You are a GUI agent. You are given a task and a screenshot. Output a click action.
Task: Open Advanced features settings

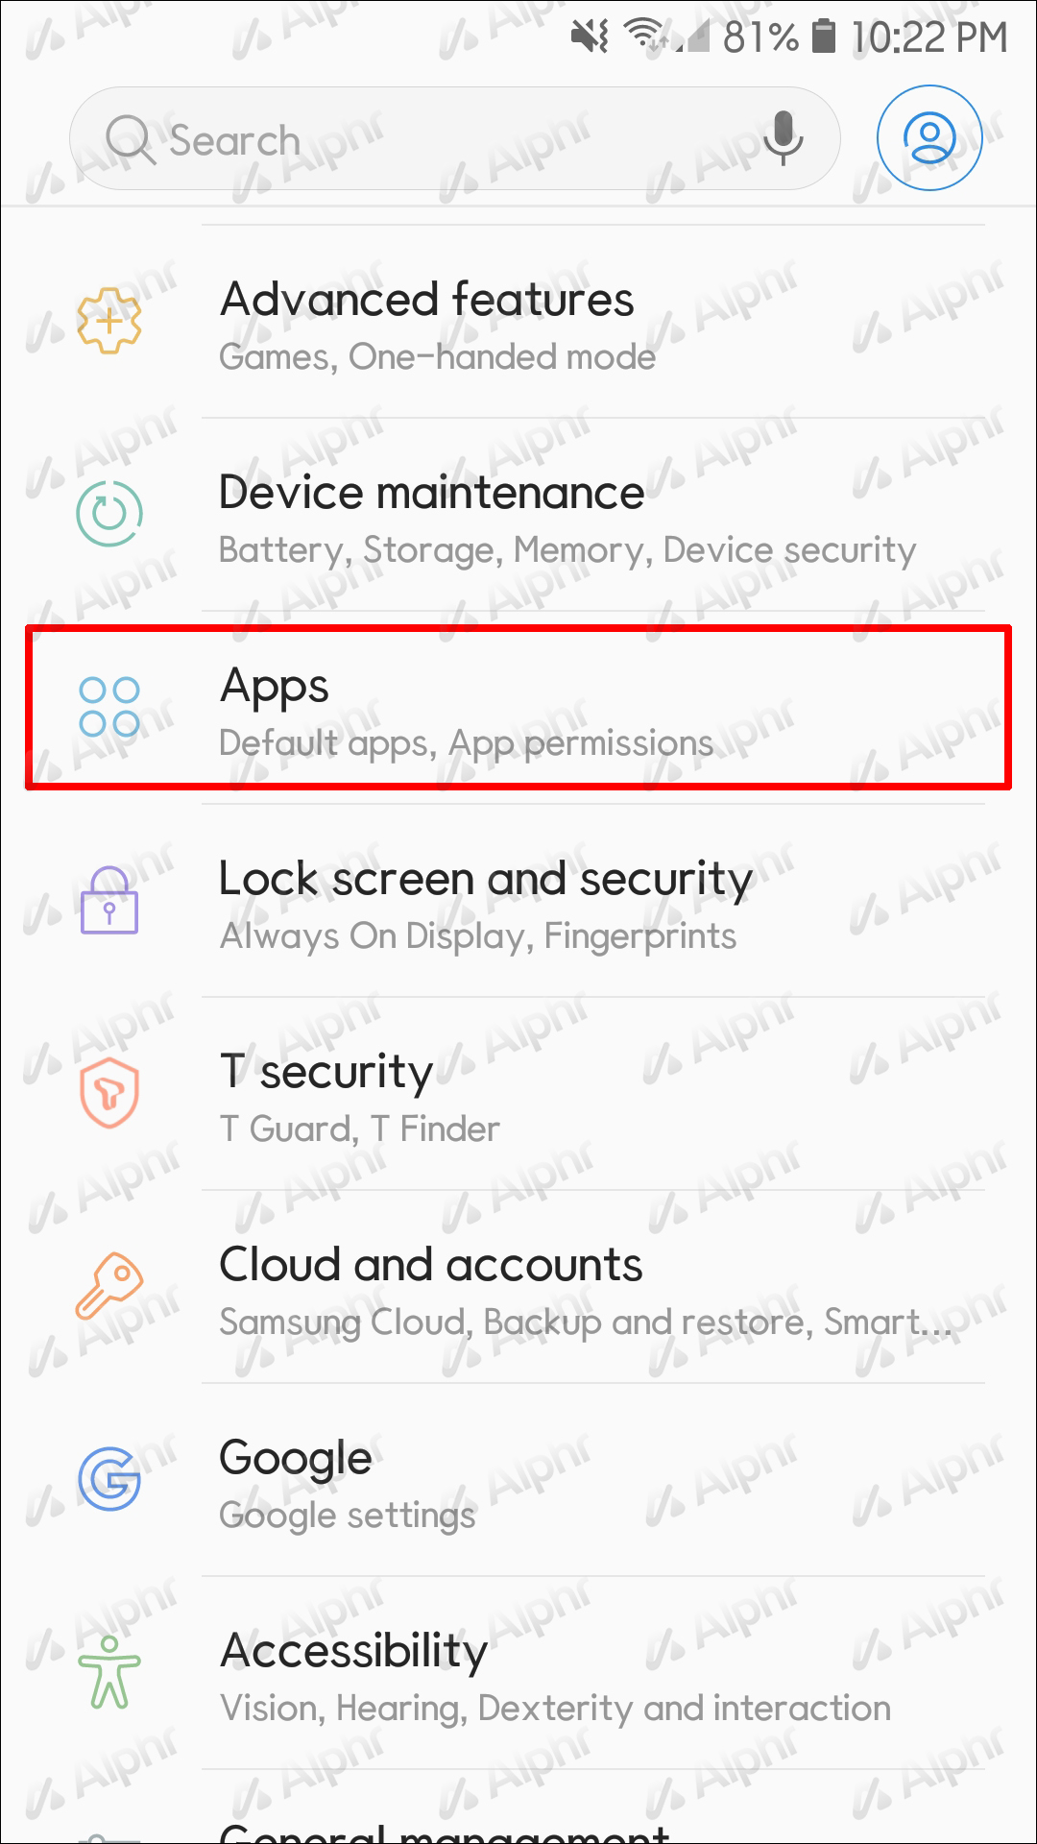[x=518, y=322]
